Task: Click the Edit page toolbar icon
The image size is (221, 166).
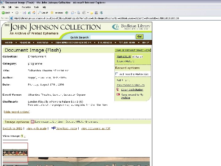Action: [84, 13]
